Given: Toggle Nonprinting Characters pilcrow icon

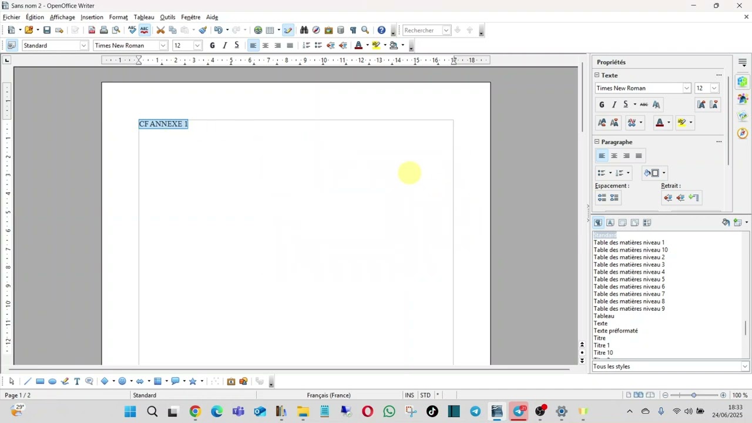Looking at the screenshot, I should (x=353, y=30).
